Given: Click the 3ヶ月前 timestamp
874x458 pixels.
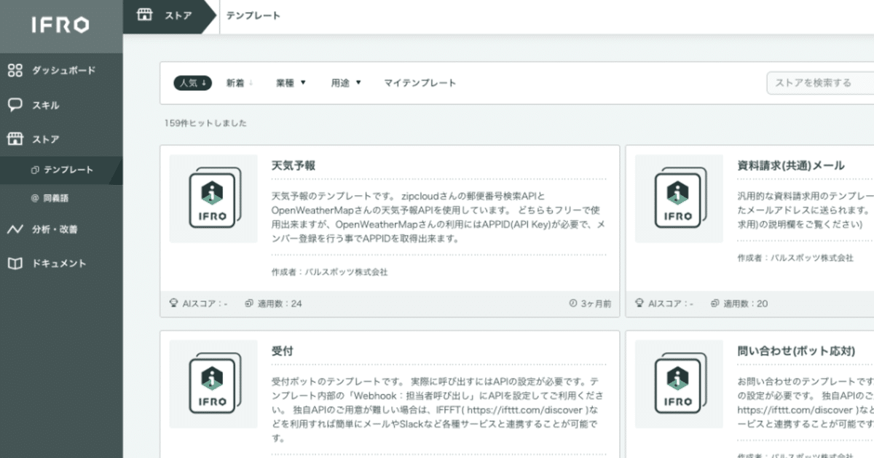Looking at the screenshot, I should click(596, 304).
